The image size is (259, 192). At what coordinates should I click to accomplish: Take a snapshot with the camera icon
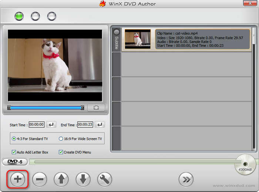96,107
